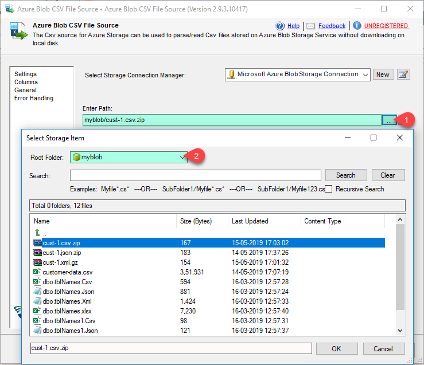The width and height of the screenshot is (424, 365).
Task: Click the blue info icon beside UNREGISTERED
Action: click(x=357, y=25)
